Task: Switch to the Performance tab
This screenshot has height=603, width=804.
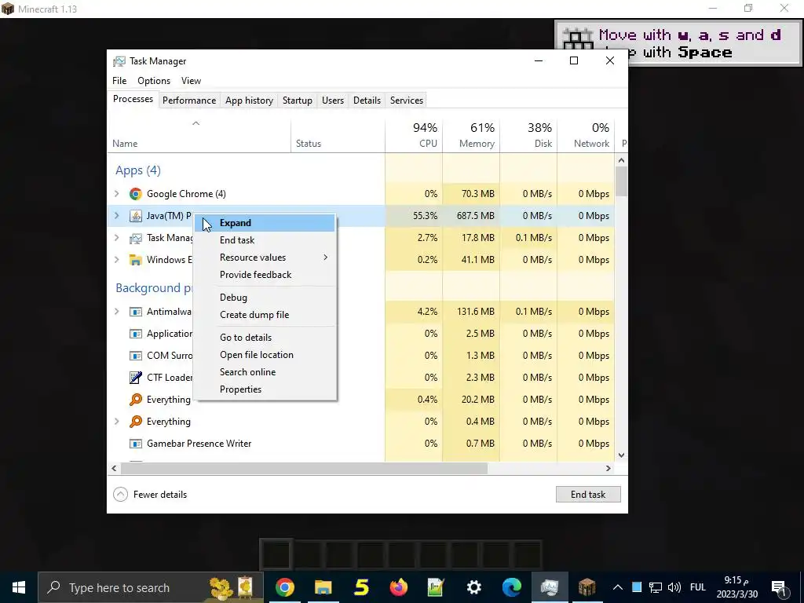Action: 189,100
